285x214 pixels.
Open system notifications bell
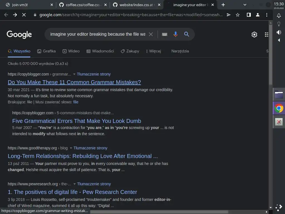click(279, 16)
